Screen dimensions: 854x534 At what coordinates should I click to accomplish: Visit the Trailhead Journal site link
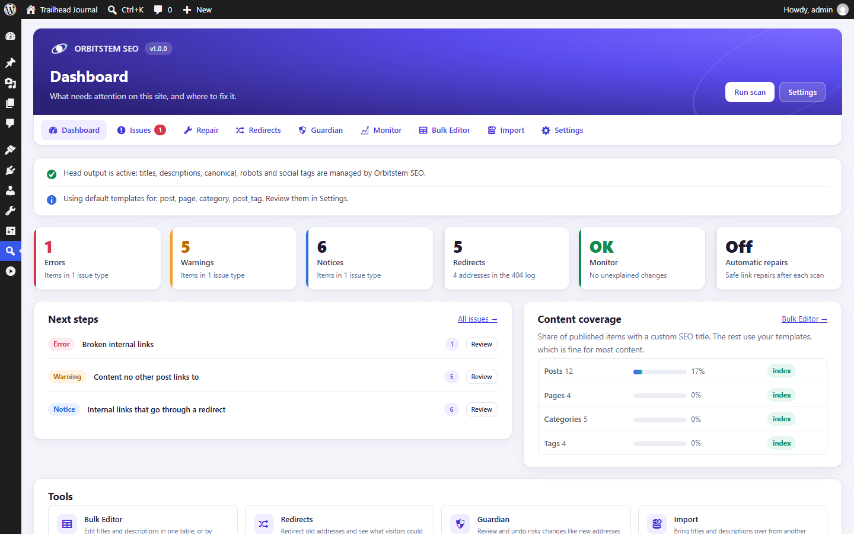[x=62, y=9]
